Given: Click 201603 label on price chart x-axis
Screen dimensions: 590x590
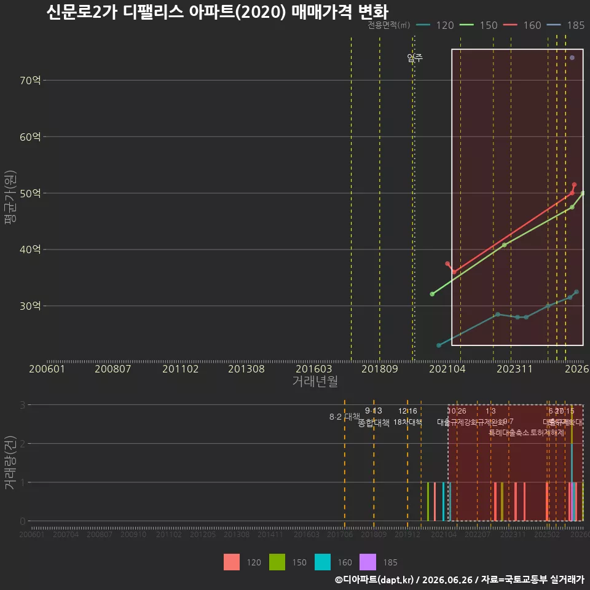Looking at the screenshot, I should coord(314,369).
